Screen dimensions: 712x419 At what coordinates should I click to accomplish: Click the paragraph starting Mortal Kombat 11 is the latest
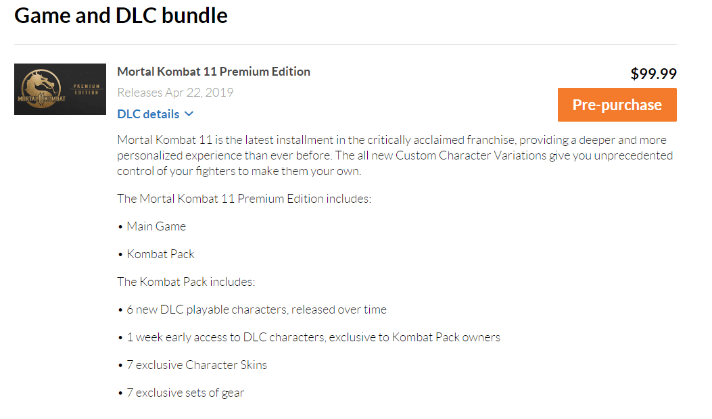pyautogui.click(x=395, y=155)
